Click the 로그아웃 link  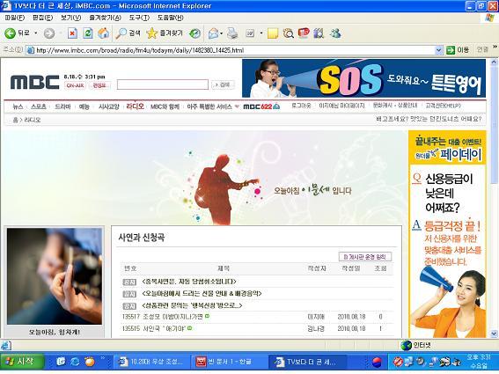tap(301, 106)
